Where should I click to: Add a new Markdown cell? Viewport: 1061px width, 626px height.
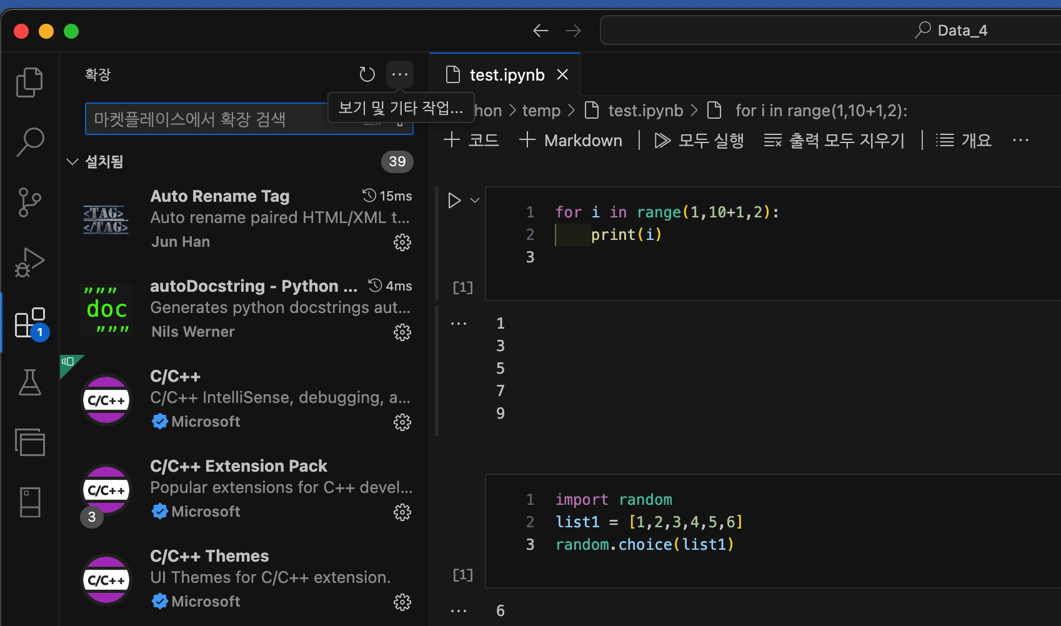(570, 141)
